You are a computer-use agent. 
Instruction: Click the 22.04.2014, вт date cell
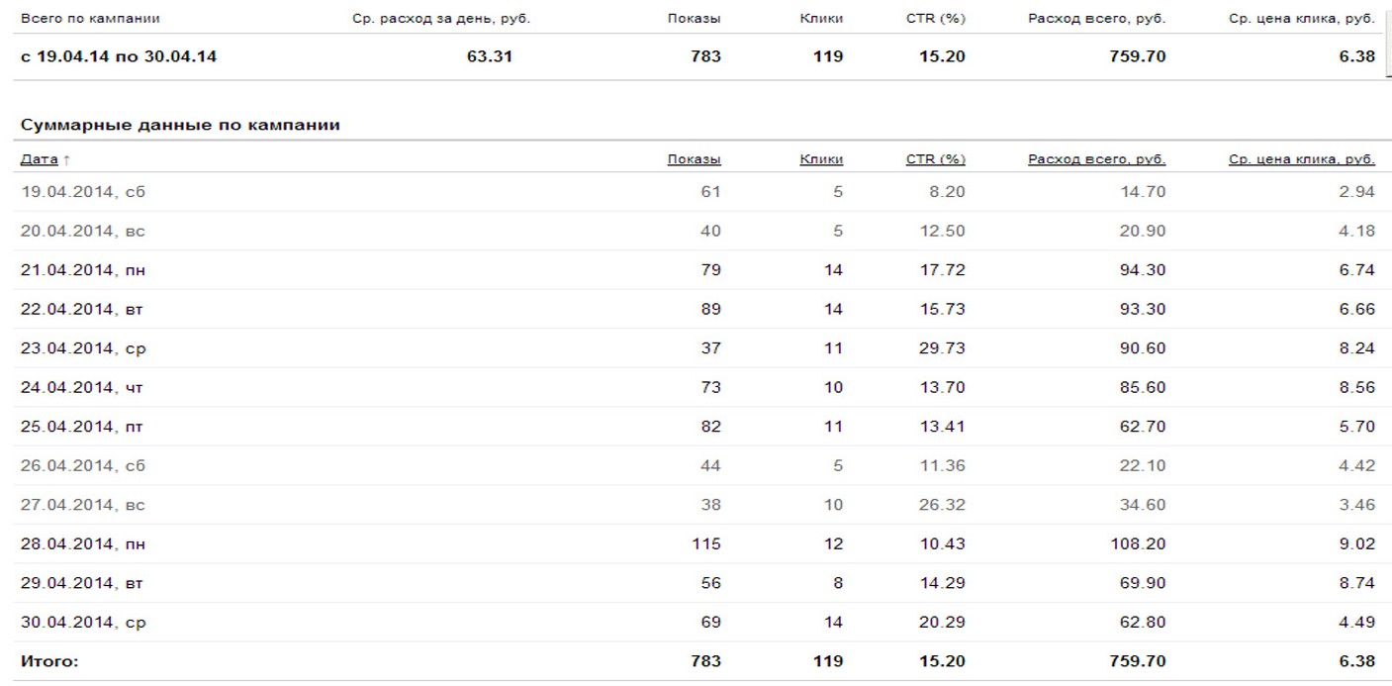pyautogui.click(x=82, y=309)
